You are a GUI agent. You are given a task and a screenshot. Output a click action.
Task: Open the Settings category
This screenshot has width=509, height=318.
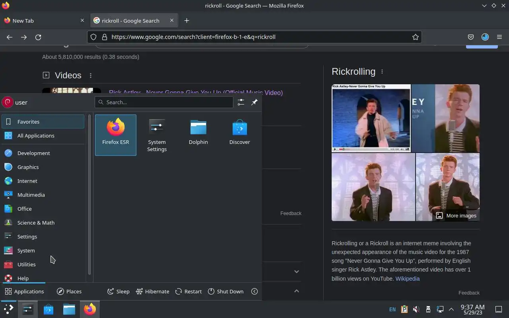coord(43,237)
